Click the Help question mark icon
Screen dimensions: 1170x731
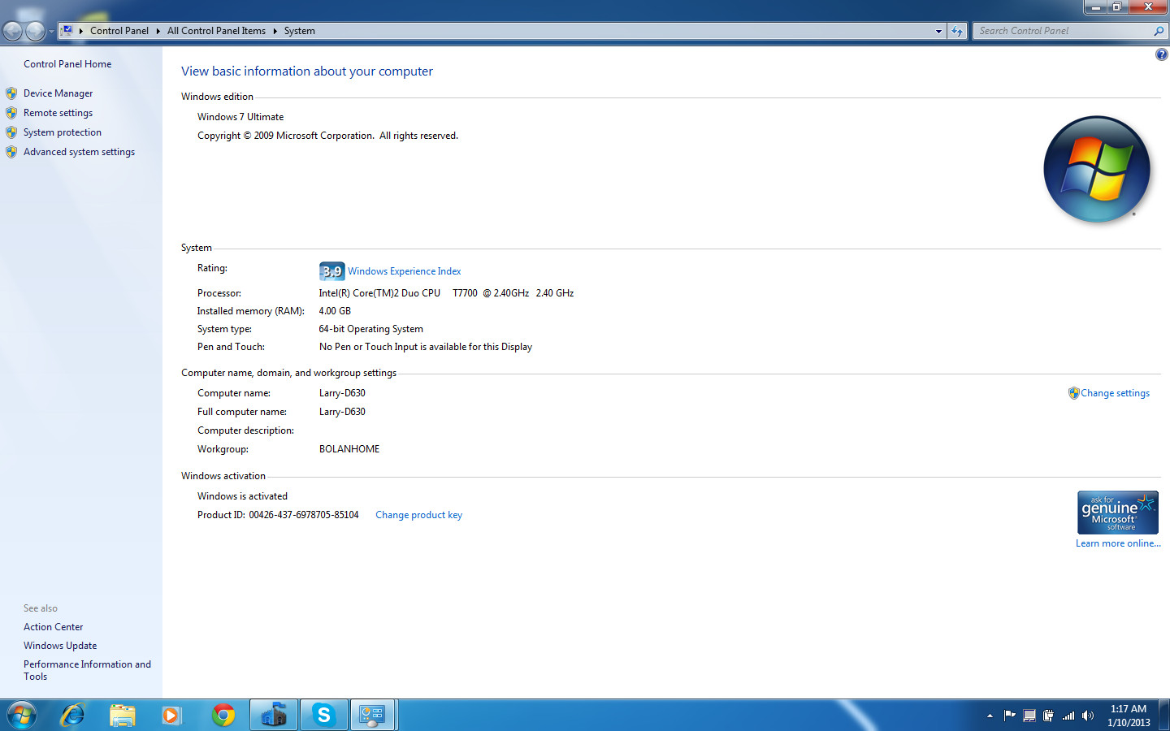pos(1161,54)
